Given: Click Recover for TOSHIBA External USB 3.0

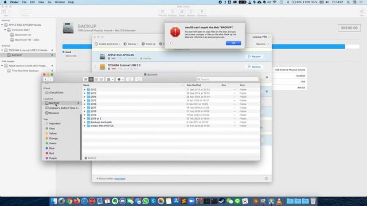Looking at the screenshot, I should click(254, 67).
